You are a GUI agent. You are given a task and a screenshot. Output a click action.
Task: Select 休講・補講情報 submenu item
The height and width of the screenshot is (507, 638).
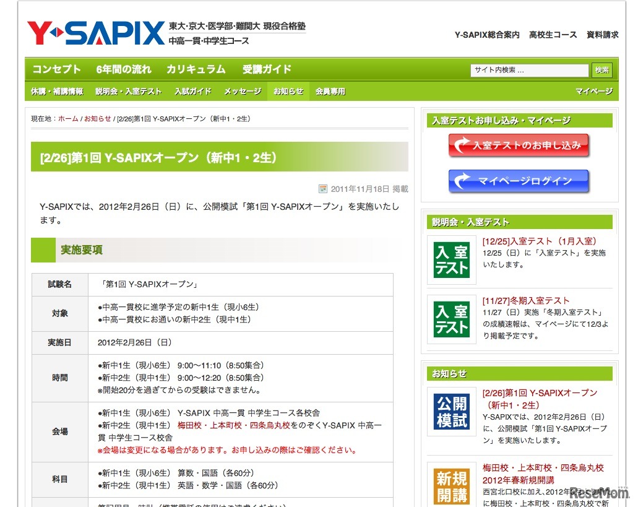pyautogui.click(x=57, y=92)
